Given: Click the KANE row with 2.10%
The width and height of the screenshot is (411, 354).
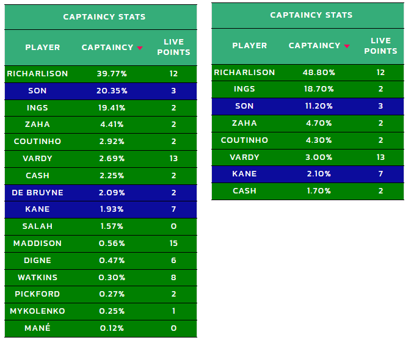Looking at the screenshot, I should pyautogui.click(x=308, y=174).
